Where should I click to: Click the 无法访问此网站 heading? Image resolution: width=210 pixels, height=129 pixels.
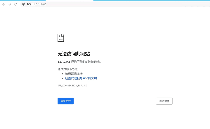[x=74, y=54]
